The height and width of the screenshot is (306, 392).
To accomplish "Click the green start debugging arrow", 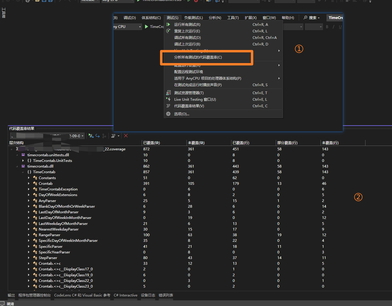I will [x=147, y=27].
